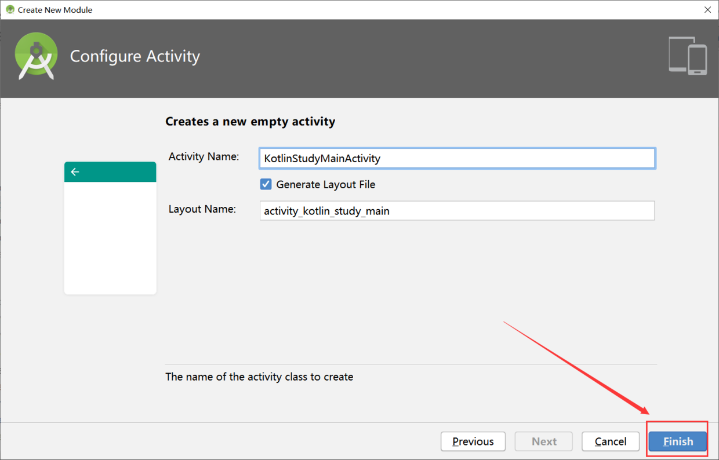719x460 pixels.
Task: Click the 'Configure Activity' heading text
Action: click(135, 56)
